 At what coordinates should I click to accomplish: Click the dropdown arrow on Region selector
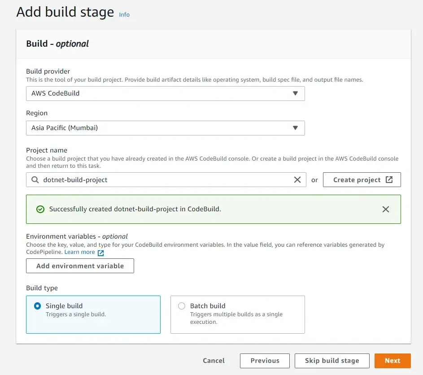295,128
